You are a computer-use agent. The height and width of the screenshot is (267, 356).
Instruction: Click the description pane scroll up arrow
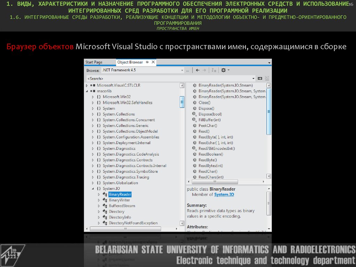(269, 189)
